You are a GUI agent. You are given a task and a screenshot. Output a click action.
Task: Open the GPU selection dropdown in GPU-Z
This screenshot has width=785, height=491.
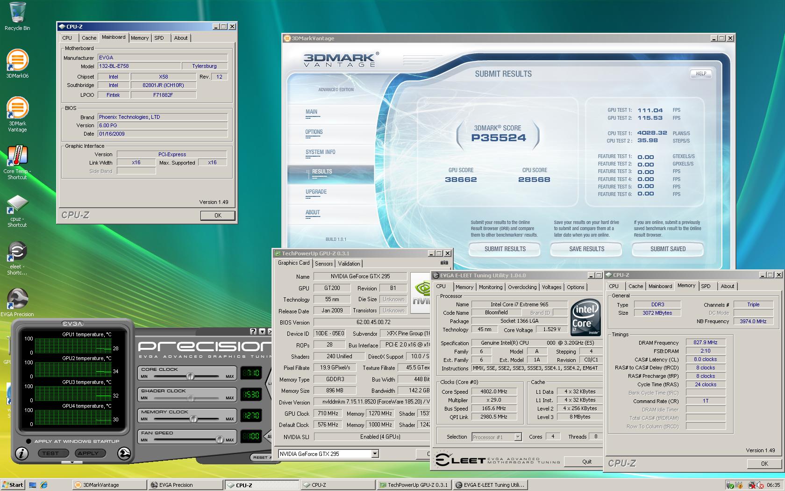point(375,454)
